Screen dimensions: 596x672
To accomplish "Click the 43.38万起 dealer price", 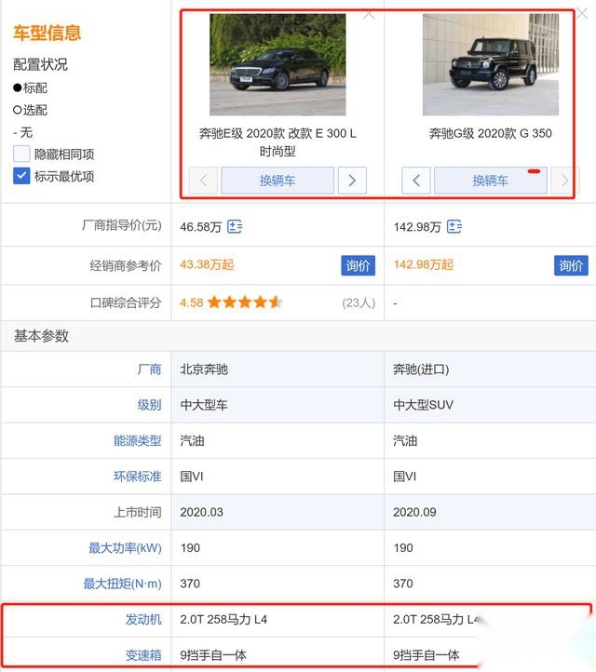I will point(207,264).
